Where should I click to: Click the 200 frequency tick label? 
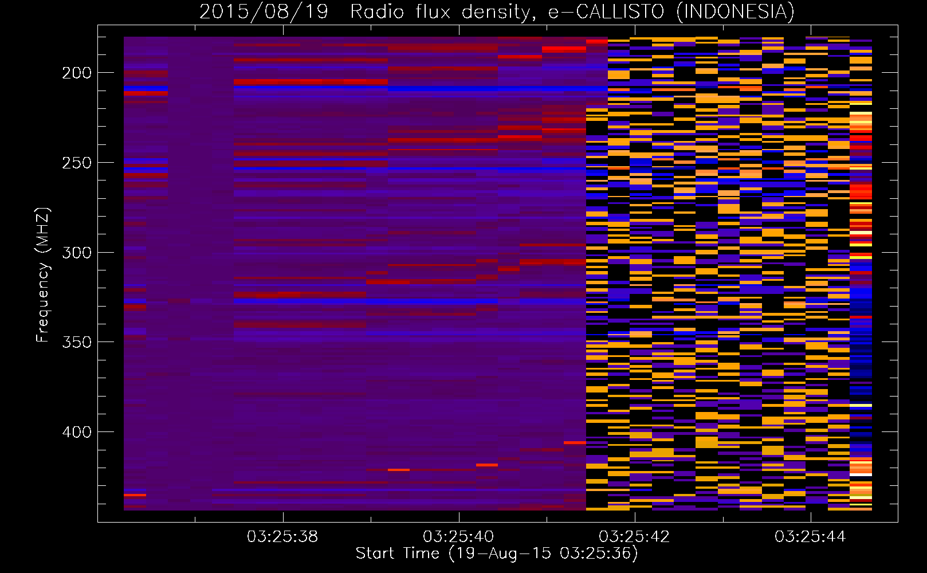76,73
